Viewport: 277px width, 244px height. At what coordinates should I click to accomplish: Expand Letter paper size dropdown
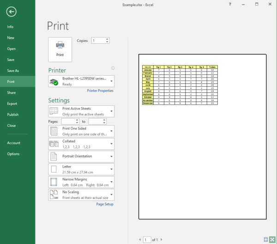[111, 169]
